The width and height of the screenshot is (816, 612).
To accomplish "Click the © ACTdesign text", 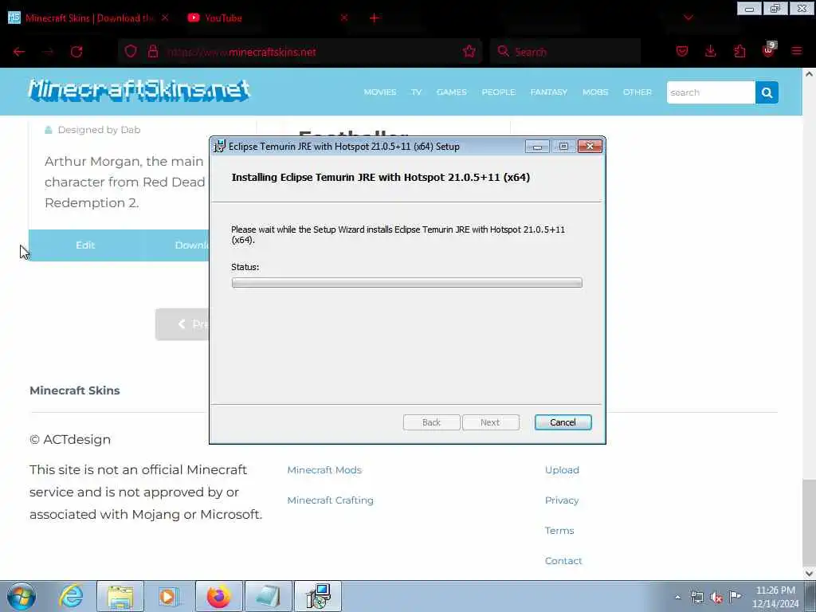I will click(x=70, y=439).
